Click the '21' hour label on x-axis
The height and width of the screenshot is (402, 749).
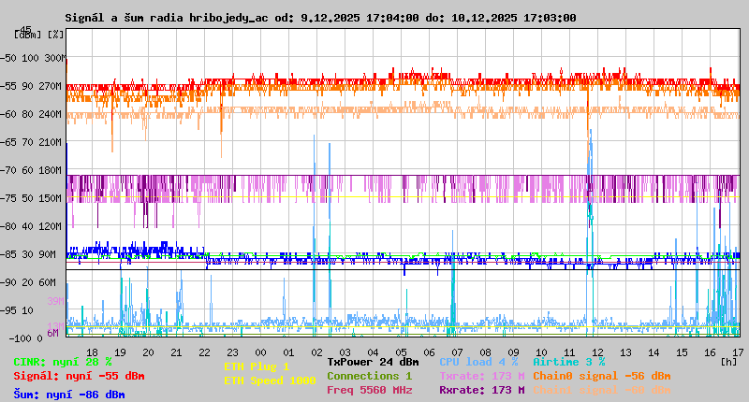click(176, 352)
